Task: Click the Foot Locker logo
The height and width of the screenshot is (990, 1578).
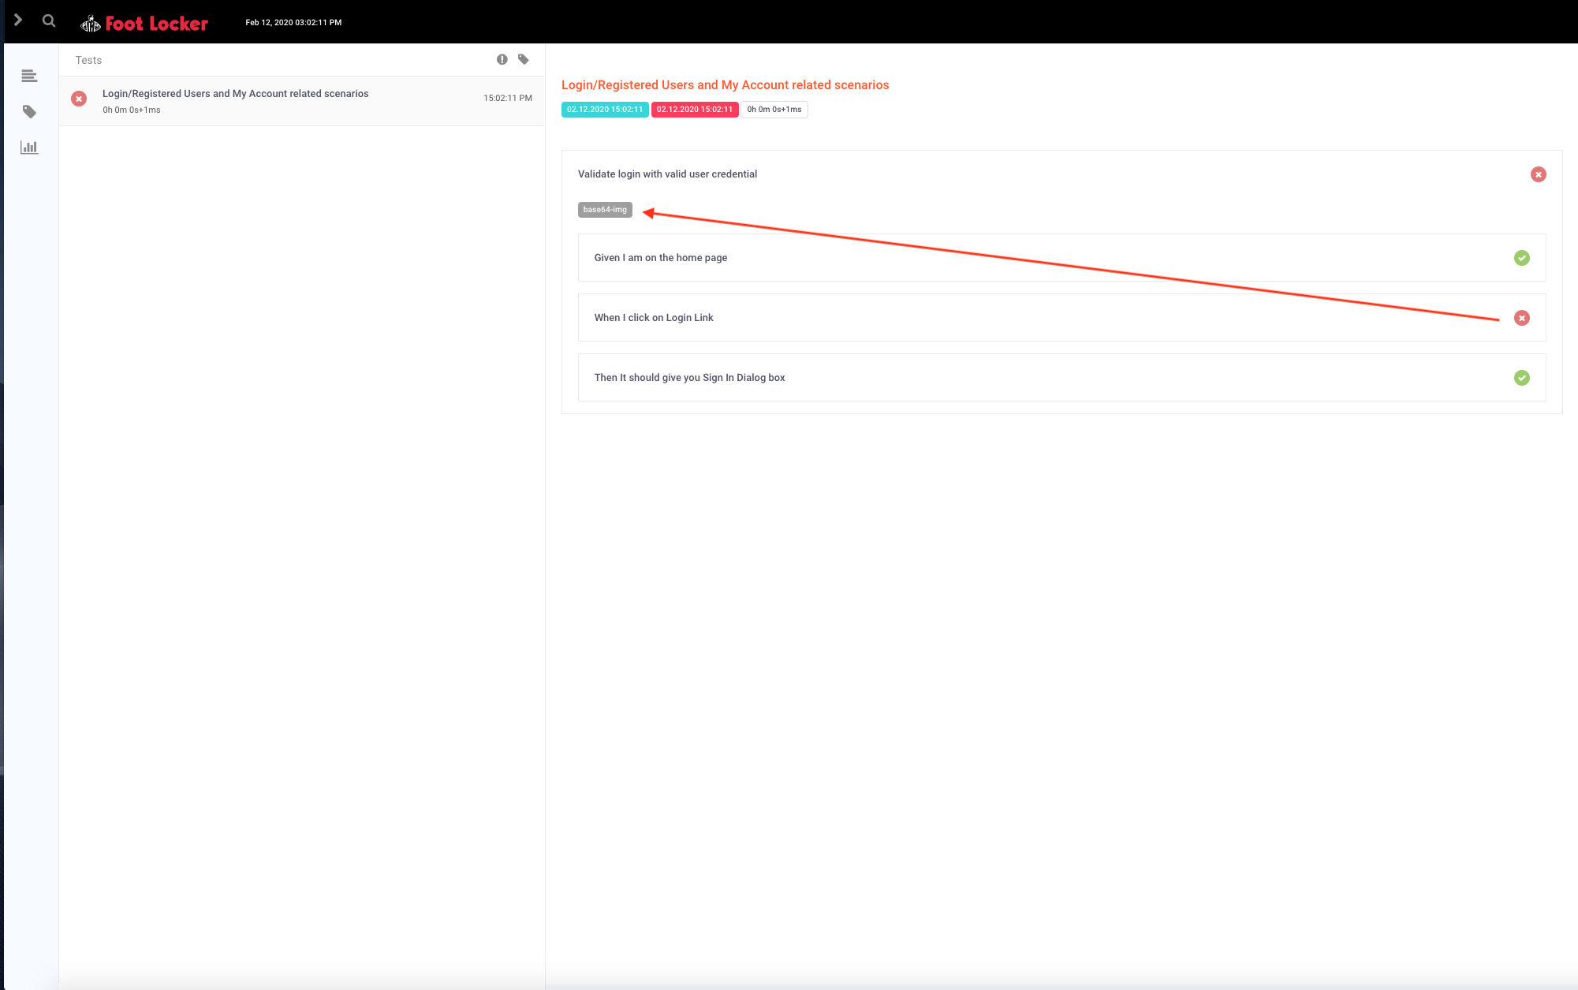Action: (x=144, y=24)
